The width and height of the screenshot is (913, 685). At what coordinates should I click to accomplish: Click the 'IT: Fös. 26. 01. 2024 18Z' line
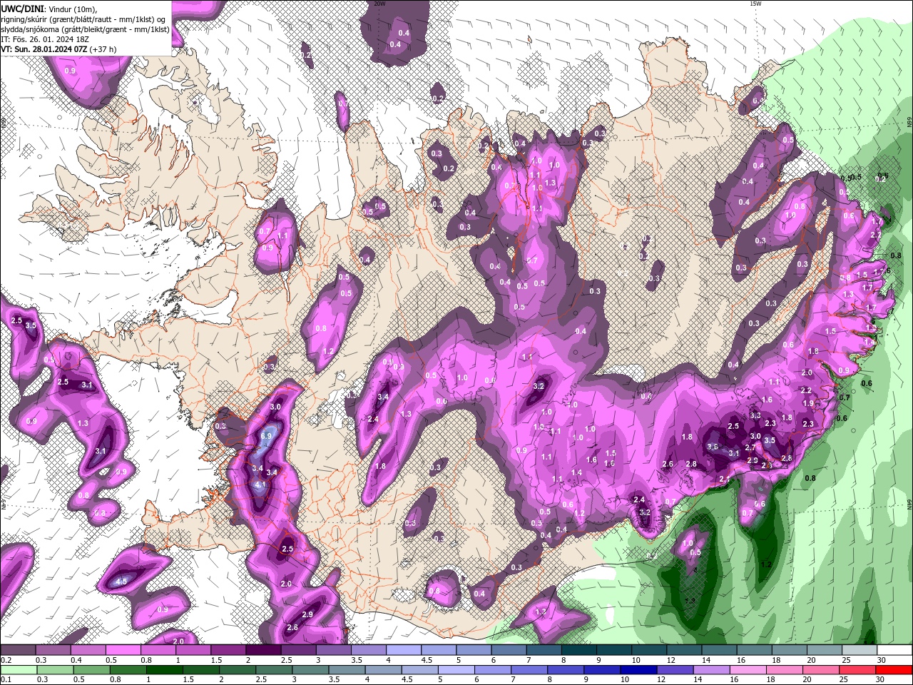pos(44,39)
